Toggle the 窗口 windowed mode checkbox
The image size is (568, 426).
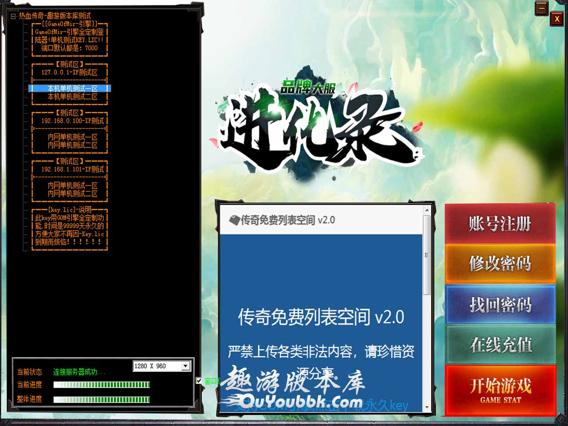[199, 380]
